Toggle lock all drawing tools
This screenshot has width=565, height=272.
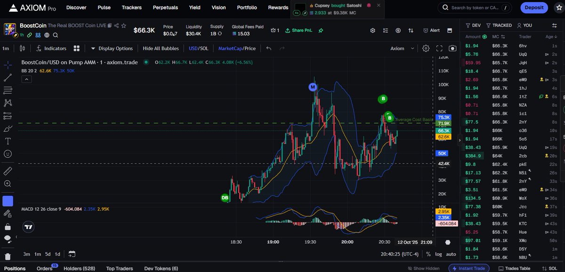(8, 226)
